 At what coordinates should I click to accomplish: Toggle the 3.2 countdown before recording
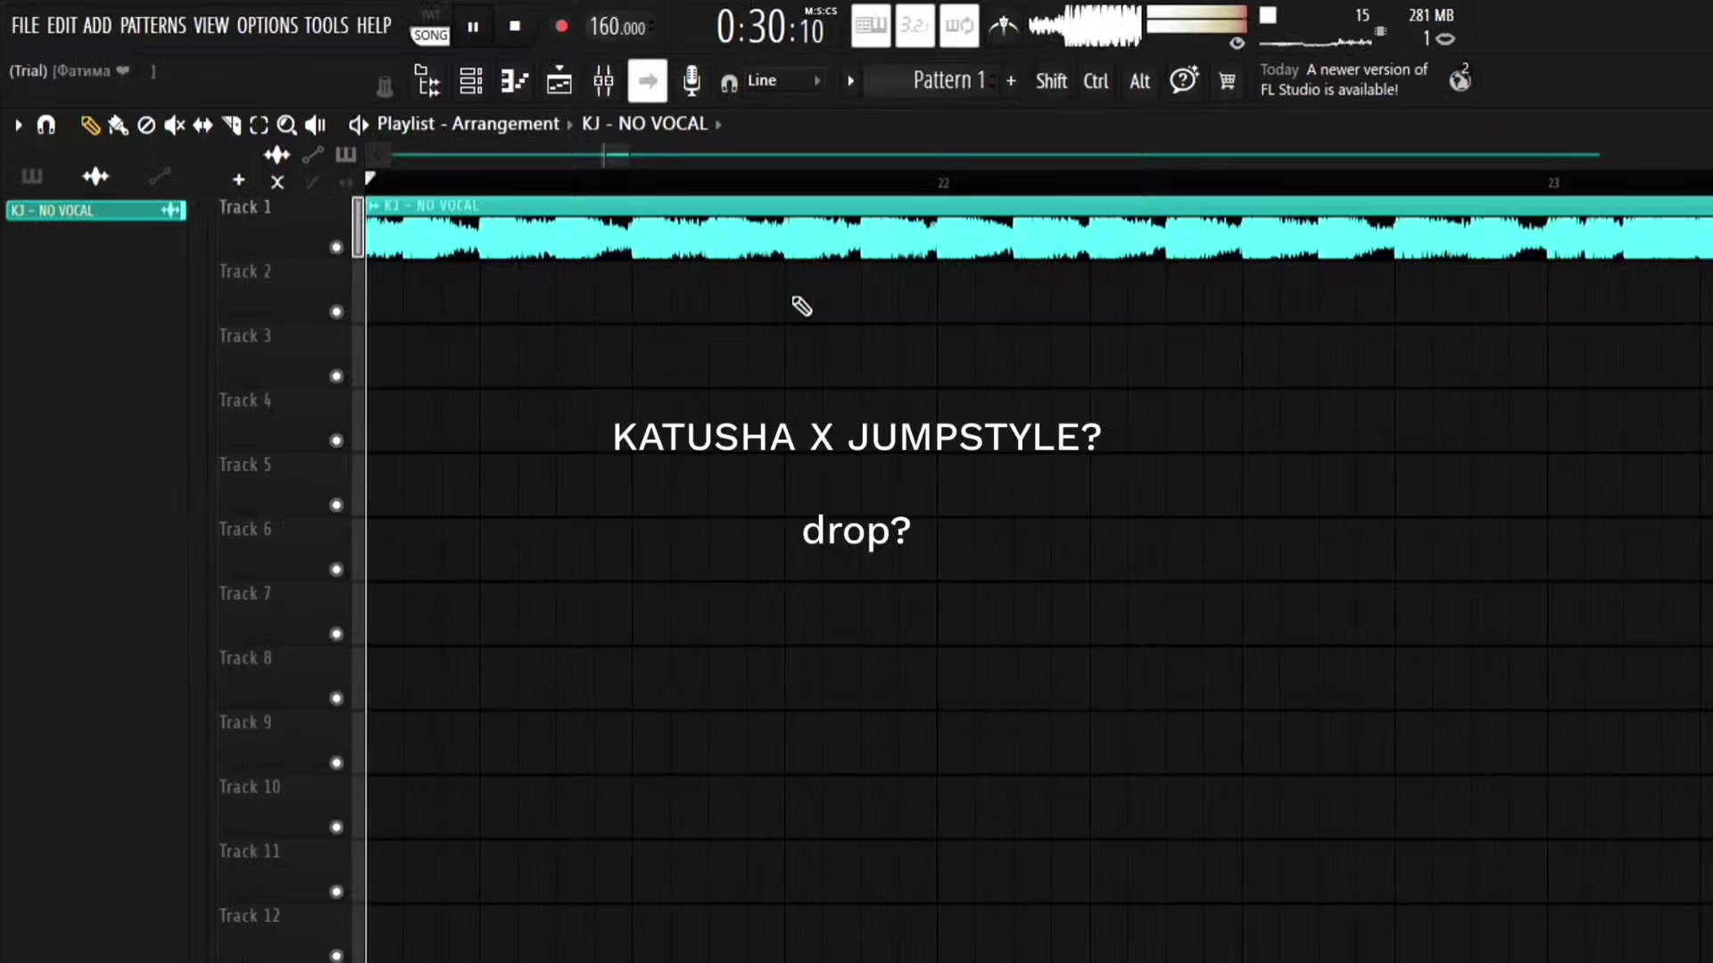tap(914, 26)
